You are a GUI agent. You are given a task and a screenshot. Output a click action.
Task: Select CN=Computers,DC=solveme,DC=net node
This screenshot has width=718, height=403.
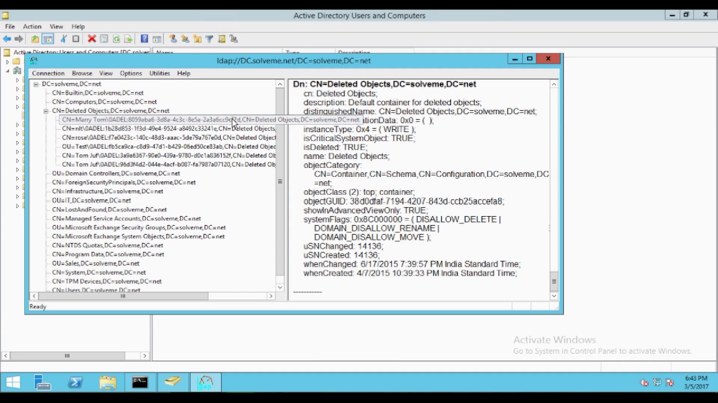[104, 102]
